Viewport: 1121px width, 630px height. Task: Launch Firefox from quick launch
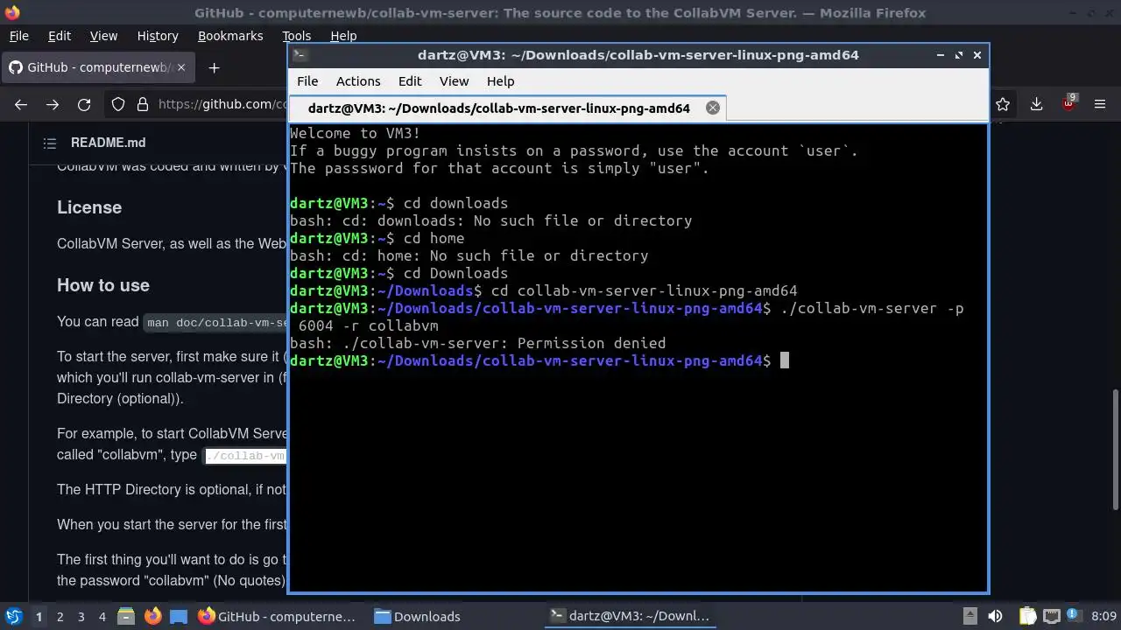point(152,616)
